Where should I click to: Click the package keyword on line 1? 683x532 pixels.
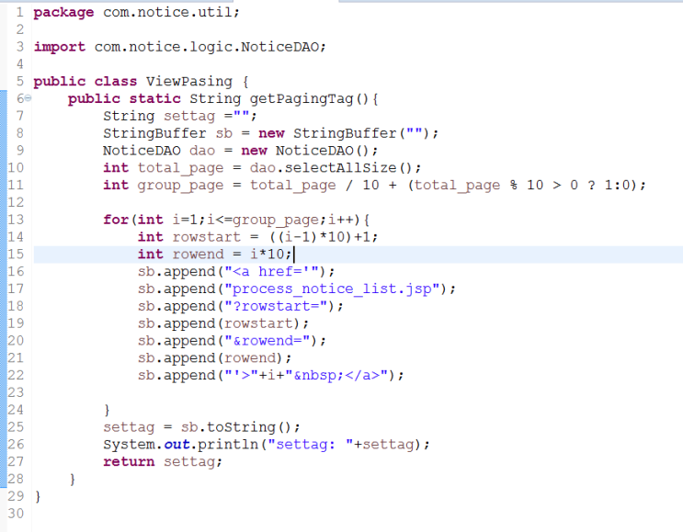[x=63, y=12]
